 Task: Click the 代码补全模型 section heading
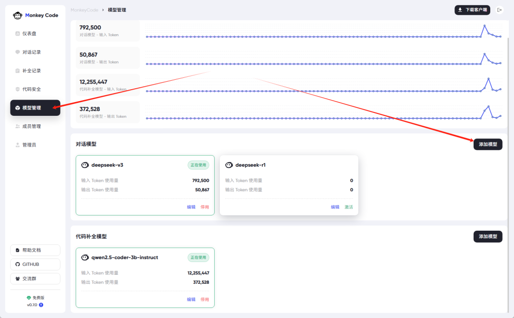pos(91,237)
